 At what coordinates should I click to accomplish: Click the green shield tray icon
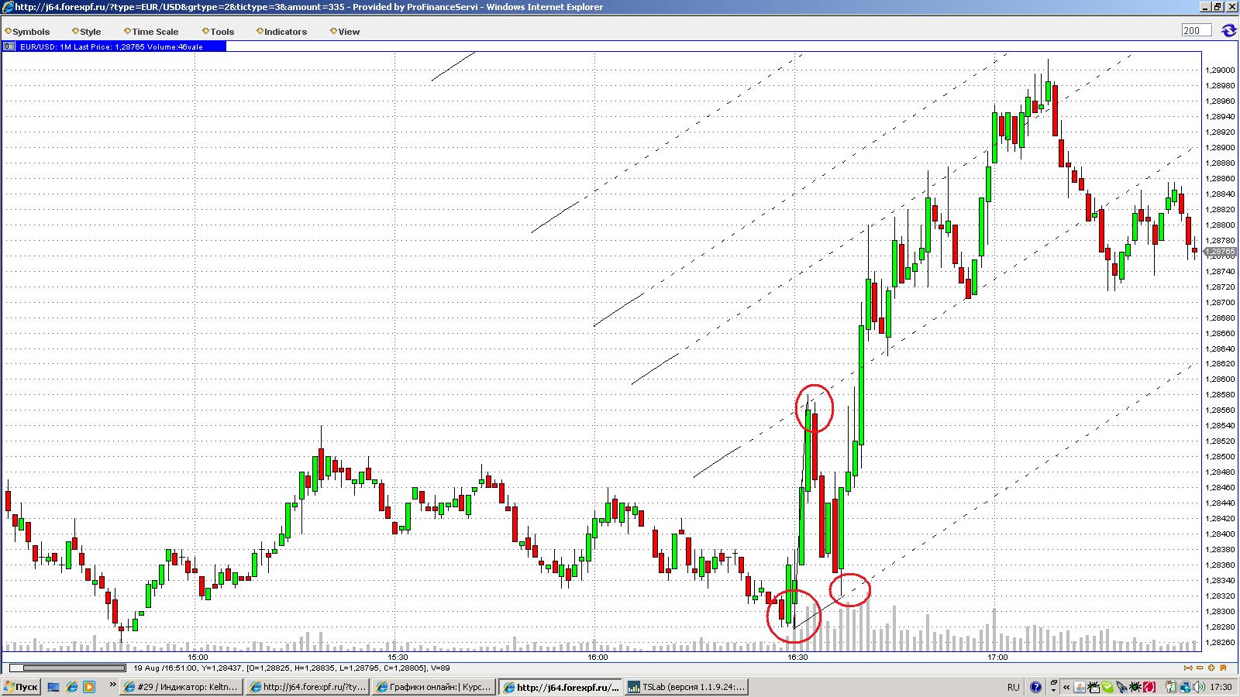[x=1108, y=687]
